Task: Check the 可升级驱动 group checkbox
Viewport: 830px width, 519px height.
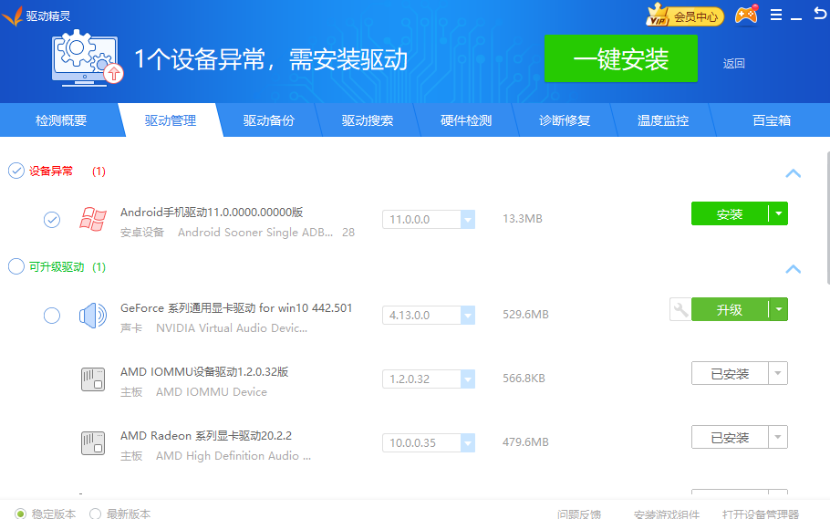Action: [x=16, y=266]
